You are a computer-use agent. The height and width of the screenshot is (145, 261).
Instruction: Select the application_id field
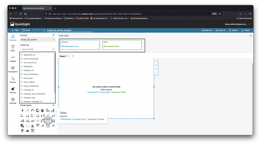point(29,55)
